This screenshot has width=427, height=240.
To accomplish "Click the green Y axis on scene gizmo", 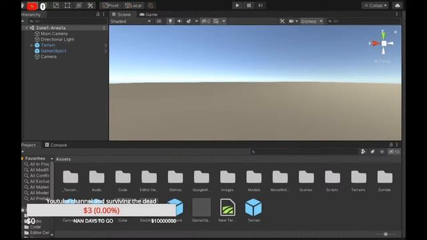I will click(384, 35).
